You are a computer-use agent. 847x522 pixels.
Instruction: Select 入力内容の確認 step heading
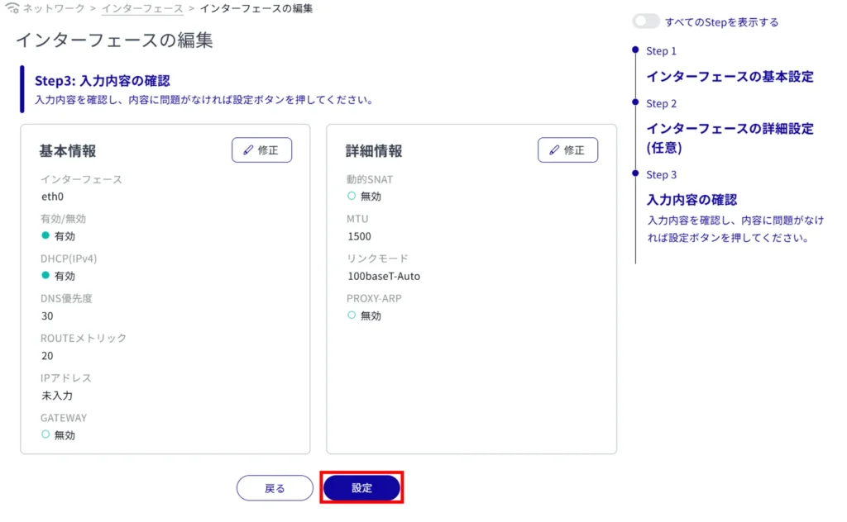coord(691,200)
